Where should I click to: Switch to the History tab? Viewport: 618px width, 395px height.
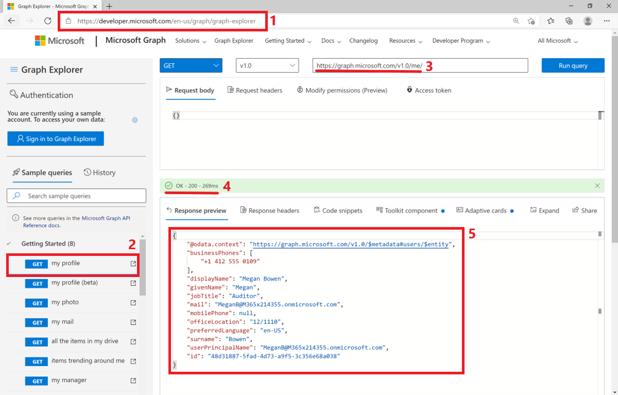tap(100, 173)
